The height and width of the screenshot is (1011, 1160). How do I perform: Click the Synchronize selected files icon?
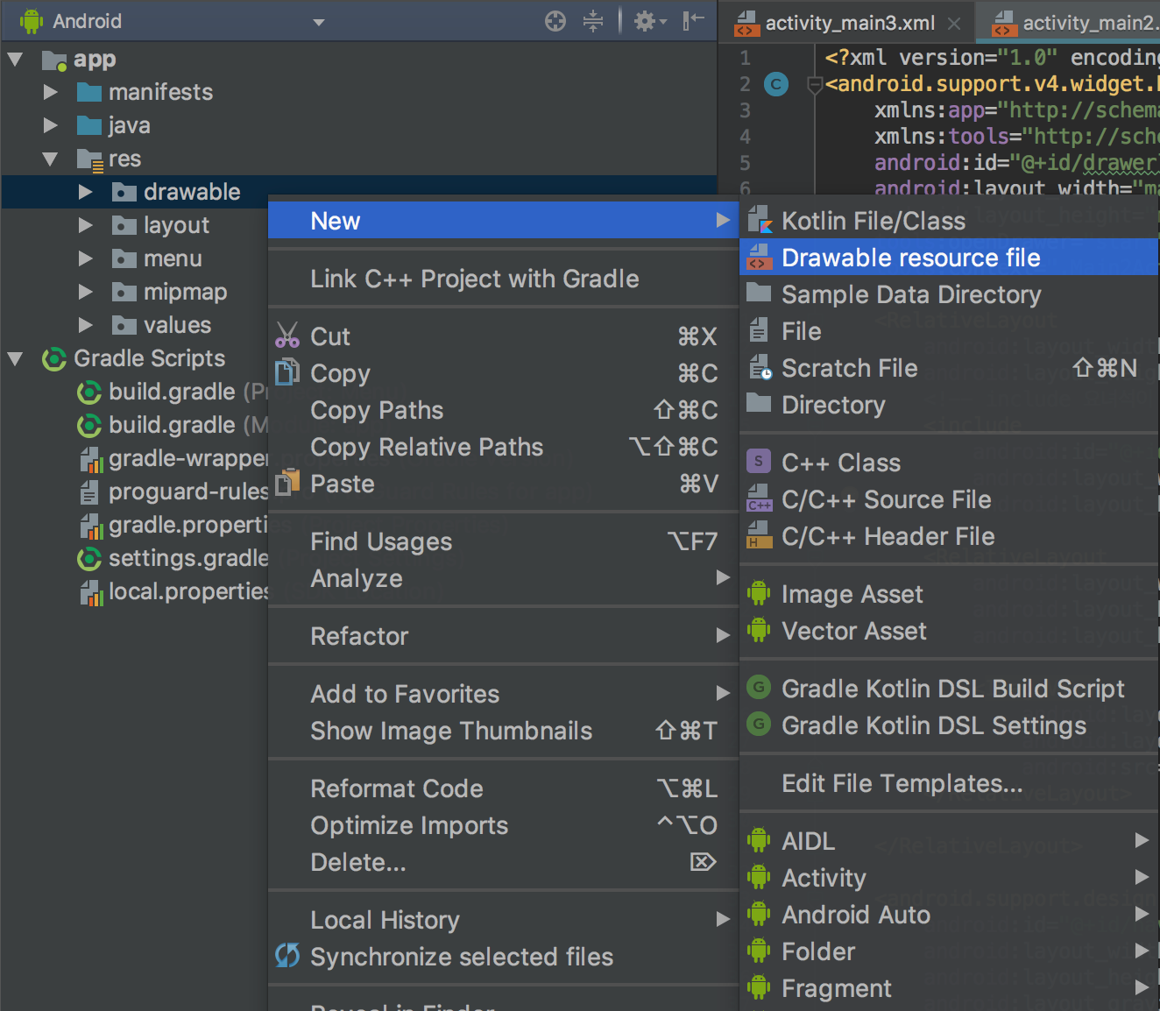[x=287, y=955]
